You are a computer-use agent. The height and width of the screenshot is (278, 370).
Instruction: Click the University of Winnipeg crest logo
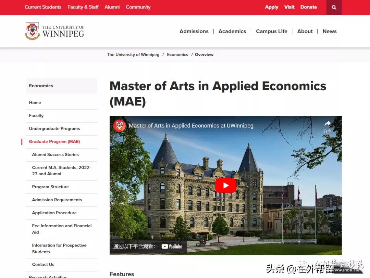coord(32,31)
